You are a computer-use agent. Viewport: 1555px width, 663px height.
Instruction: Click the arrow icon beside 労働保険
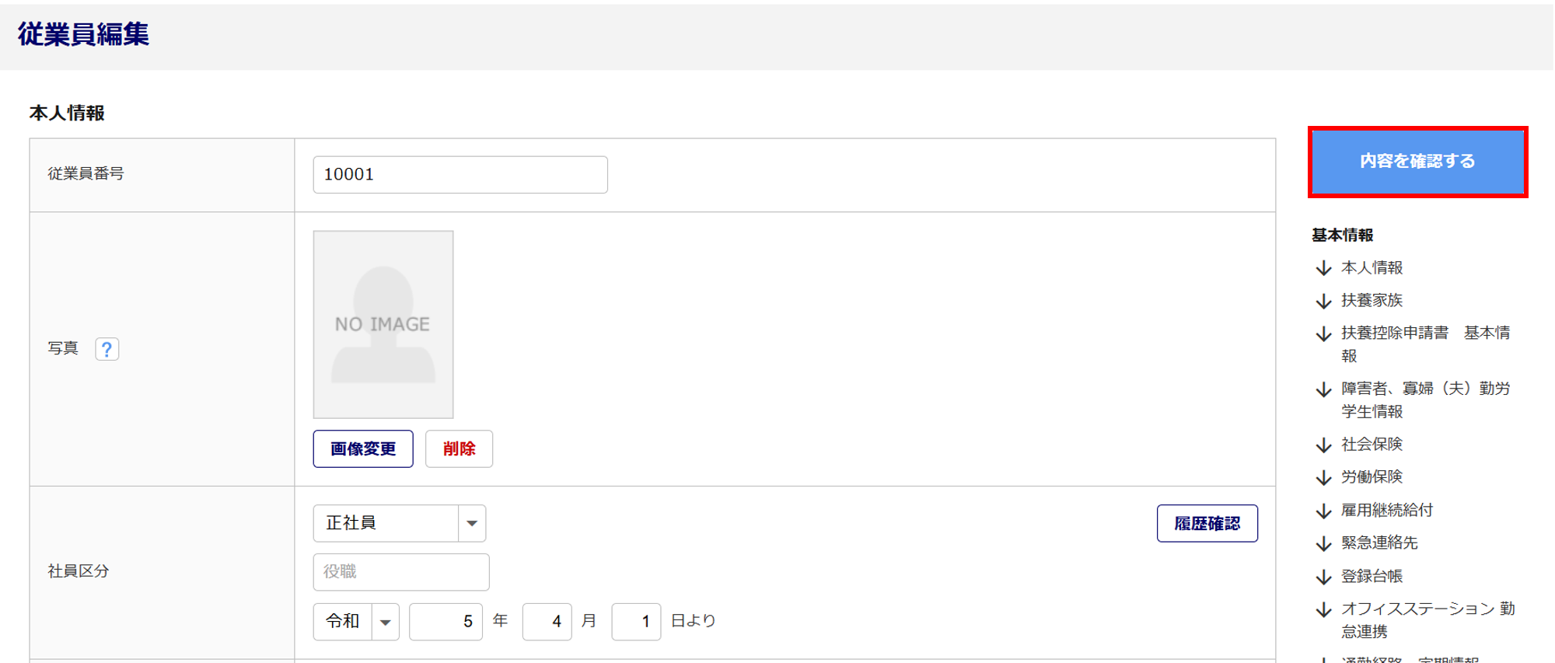tap(1323, 477)
